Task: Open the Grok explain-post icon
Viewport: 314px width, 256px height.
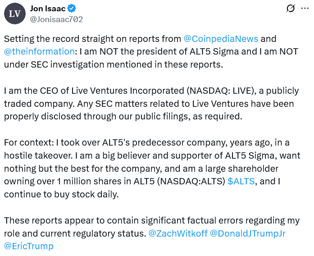Action: pyautogui.click(x=291, y=8)
